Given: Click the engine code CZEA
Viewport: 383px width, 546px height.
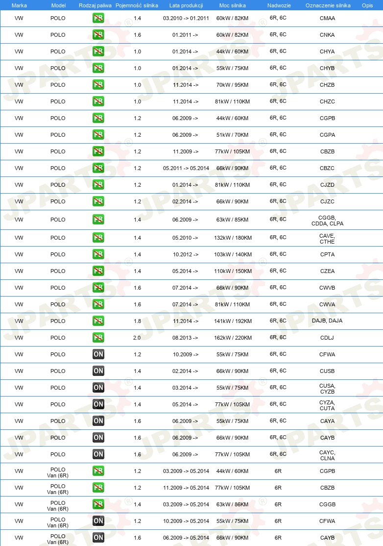Looking at the screenshot, I should click(x=327, y=271).
